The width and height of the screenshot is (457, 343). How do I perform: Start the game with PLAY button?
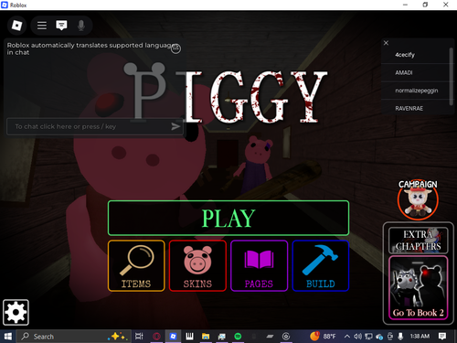point(228,218)
